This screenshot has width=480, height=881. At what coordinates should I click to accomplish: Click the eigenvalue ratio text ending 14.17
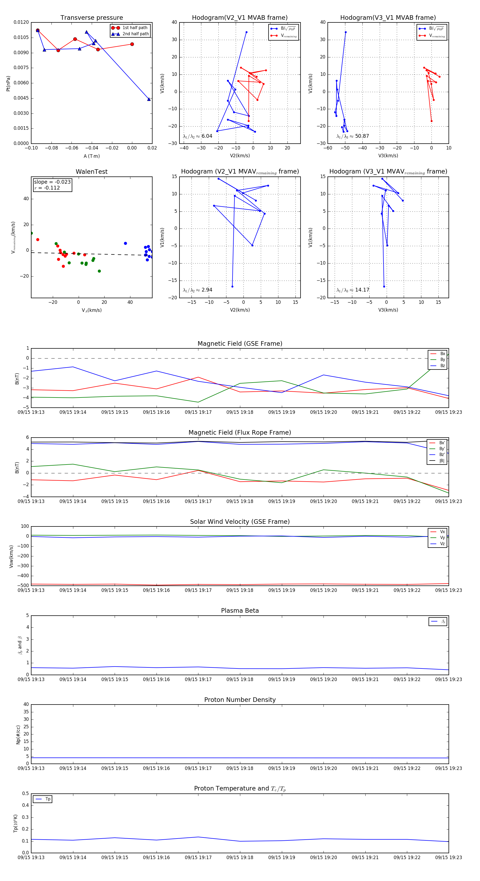pyautogui.click(x=353, y=290)
